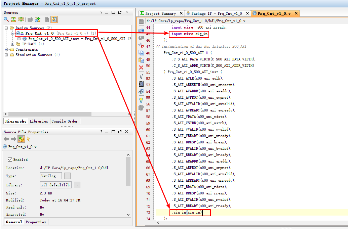Image resolution: width=348 pixels, height=229 pixels.
Task: Switch to the Libraries tab
Action: [x=39, y=121]
